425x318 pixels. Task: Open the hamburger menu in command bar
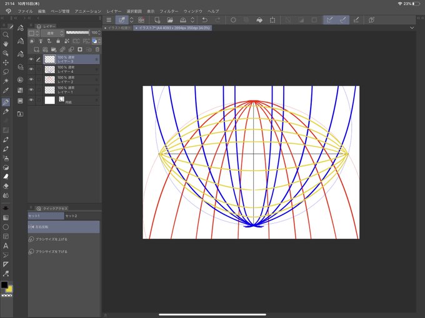point(109,20)
